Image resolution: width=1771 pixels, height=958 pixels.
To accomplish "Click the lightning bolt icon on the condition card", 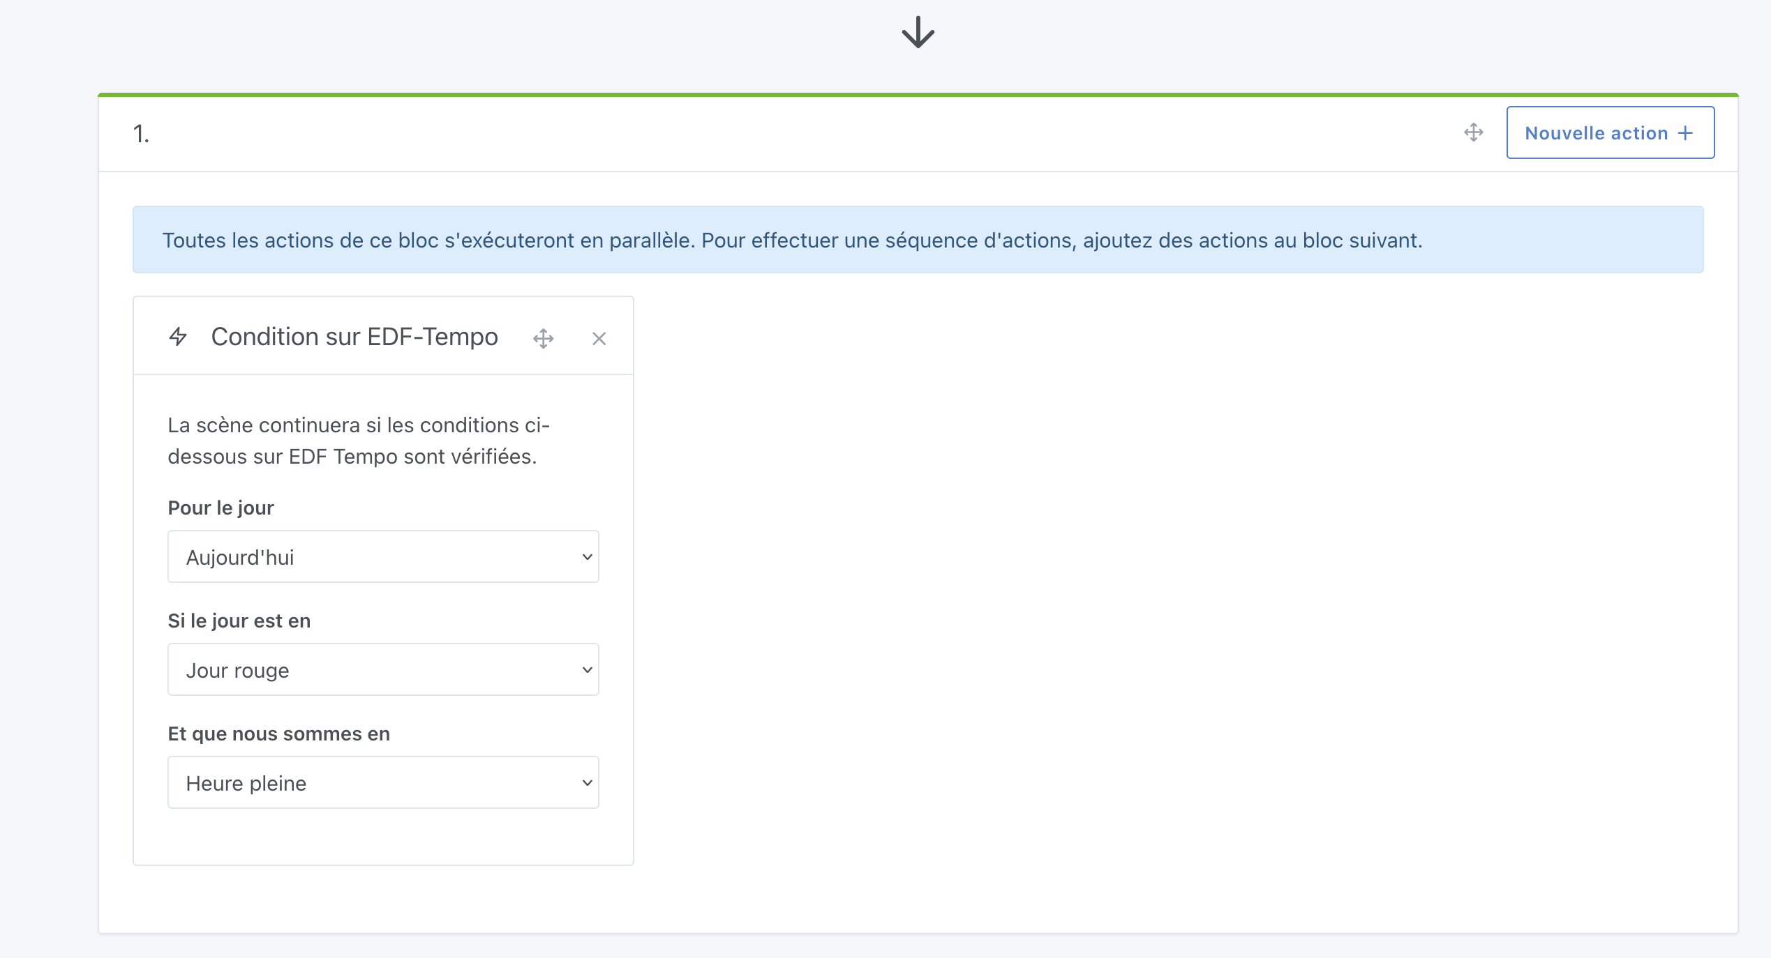I will point(178,337).
